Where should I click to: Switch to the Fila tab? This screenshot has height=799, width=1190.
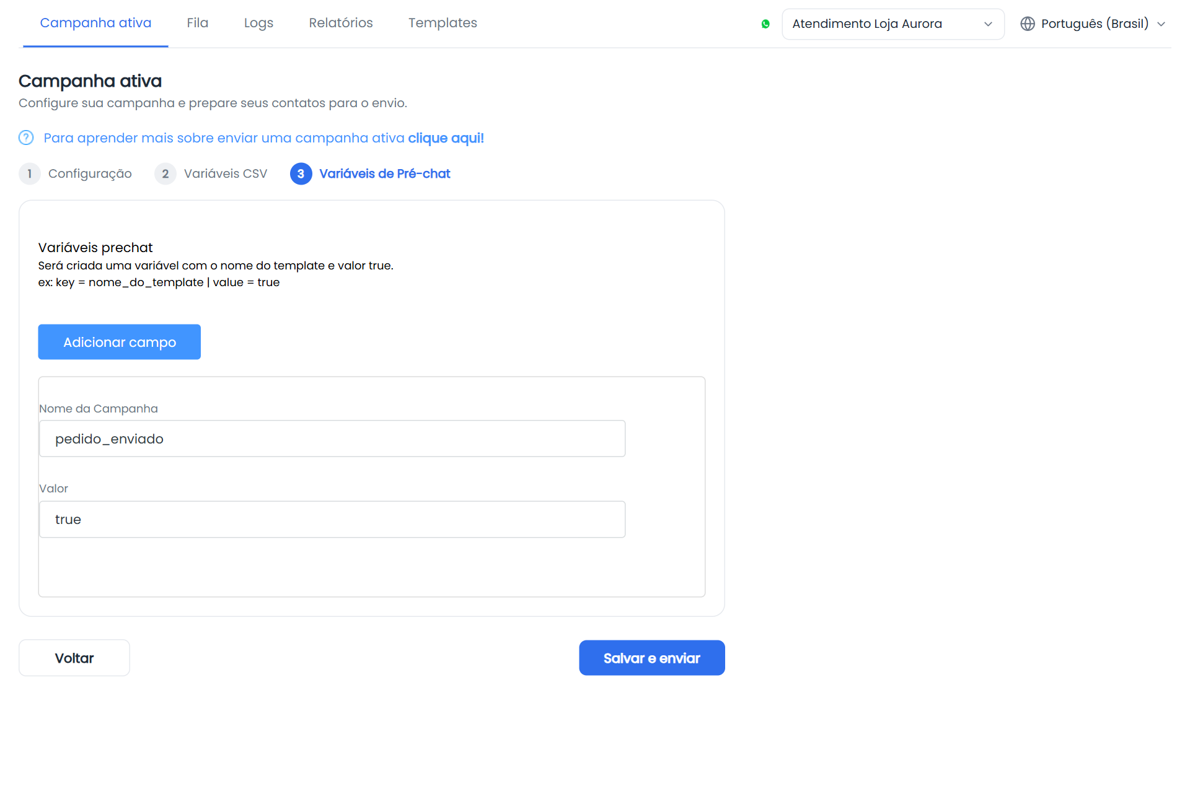point(197,23)
